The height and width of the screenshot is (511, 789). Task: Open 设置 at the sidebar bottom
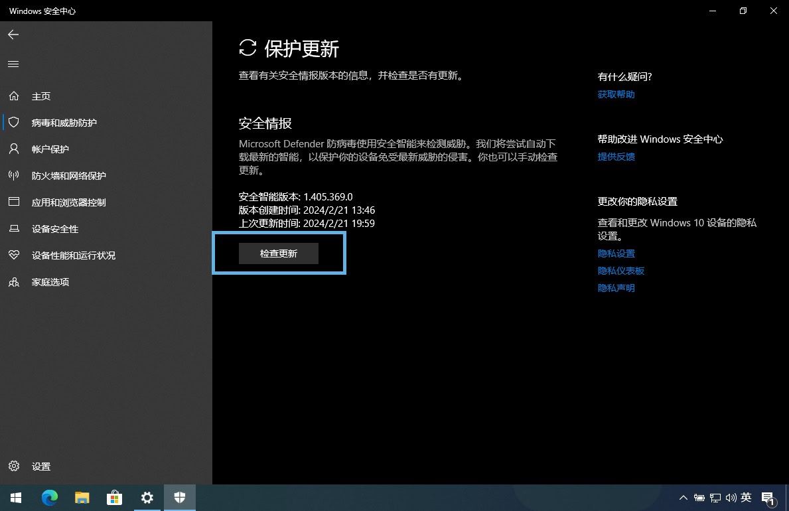(x=40, y=467)
